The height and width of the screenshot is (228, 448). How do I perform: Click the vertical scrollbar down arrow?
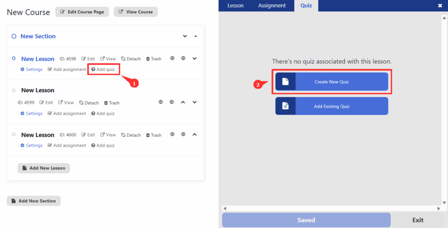(444, 202)
